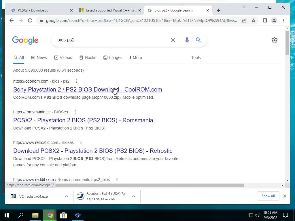295x221 pixels.
Task: Reload the Google search page
Action: tap(30, 20)
